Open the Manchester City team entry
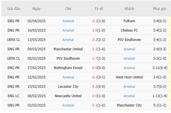 coord(129,105)
